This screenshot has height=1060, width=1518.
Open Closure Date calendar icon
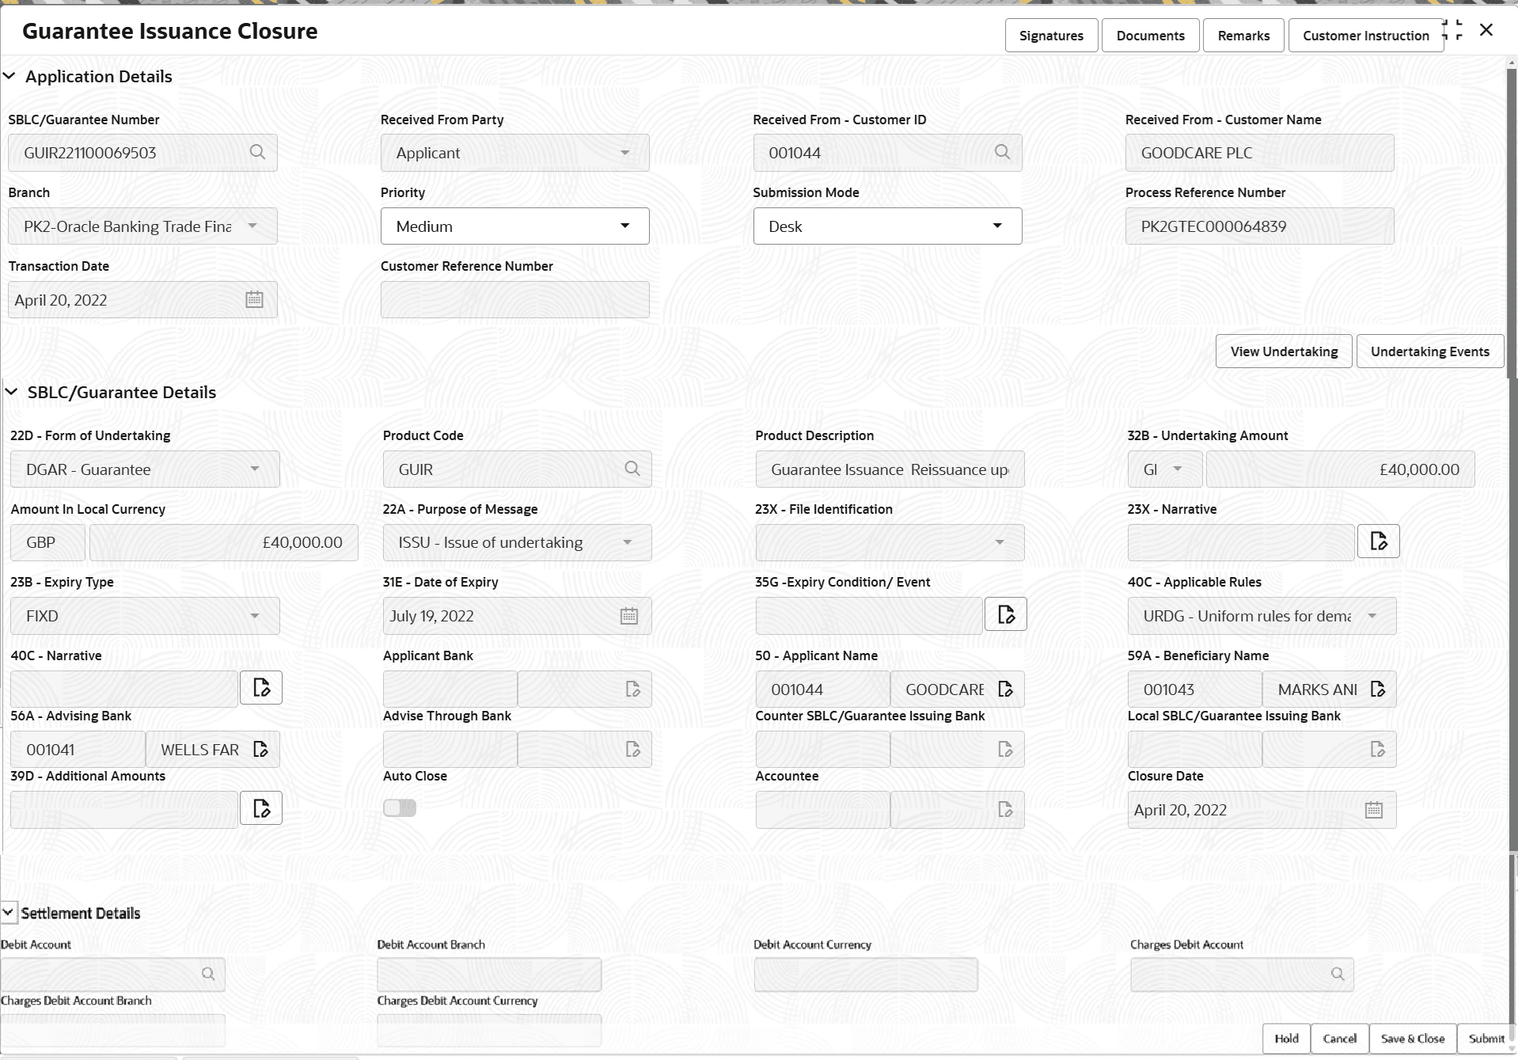coord(1374,810)
